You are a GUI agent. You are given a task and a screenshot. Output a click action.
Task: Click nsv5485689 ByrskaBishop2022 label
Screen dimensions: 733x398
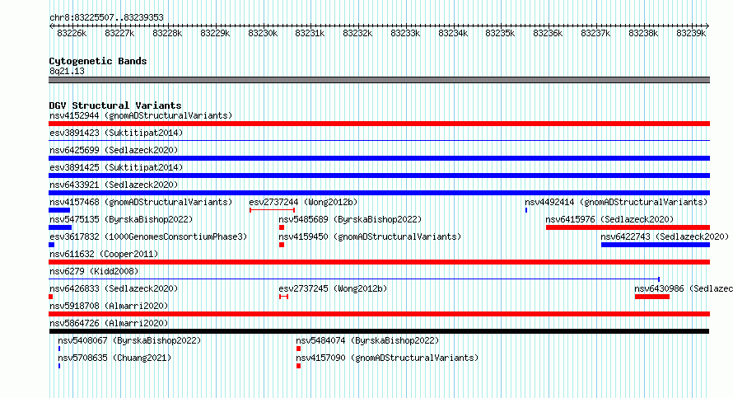[350, 219]
